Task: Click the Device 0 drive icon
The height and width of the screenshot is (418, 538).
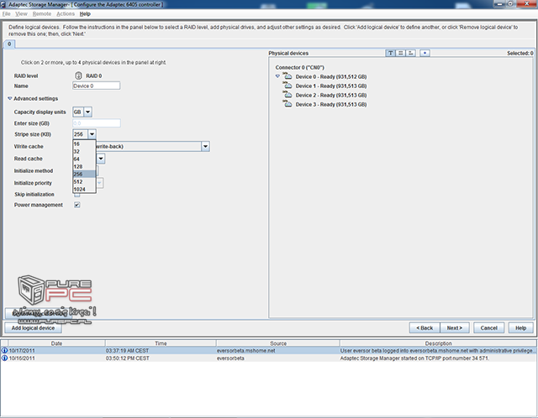Action: [x=287, y=76]
